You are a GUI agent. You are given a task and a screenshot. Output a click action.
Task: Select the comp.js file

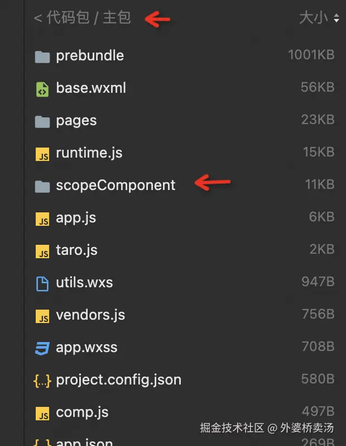[82, 412]
